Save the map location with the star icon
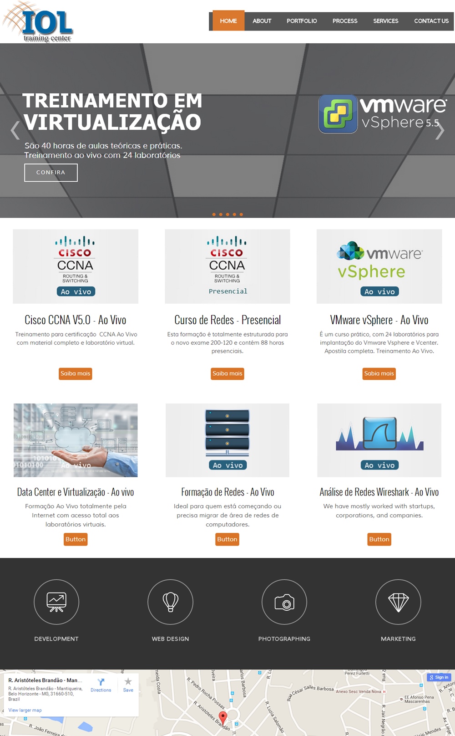 click(128, 681)
